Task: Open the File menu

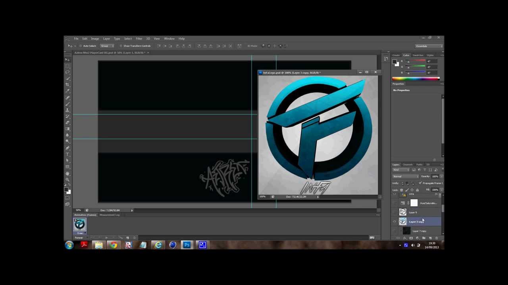Action: [x=76, y=38]
